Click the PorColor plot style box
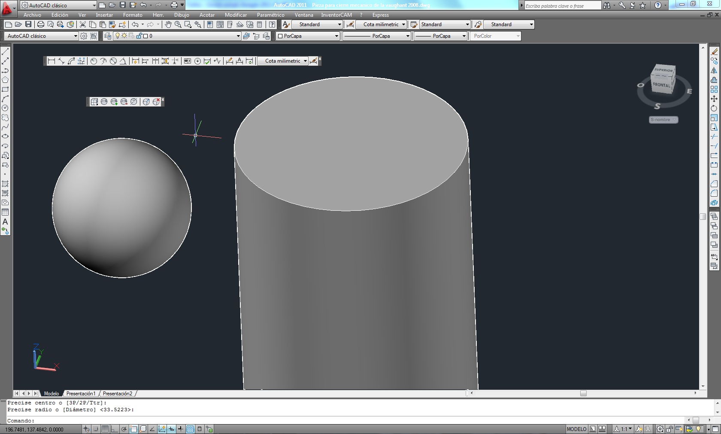 click(496, 36)
